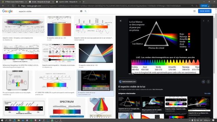Open the 'VISIBLE SPECTRUM' vertical bands thumbnail
The width and height of the screenshot is (217, 122).
point(59,26)
